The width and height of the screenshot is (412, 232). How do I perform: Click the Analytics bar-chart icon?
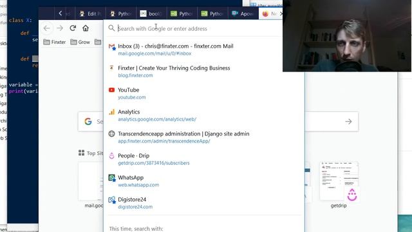click(111, 111)
